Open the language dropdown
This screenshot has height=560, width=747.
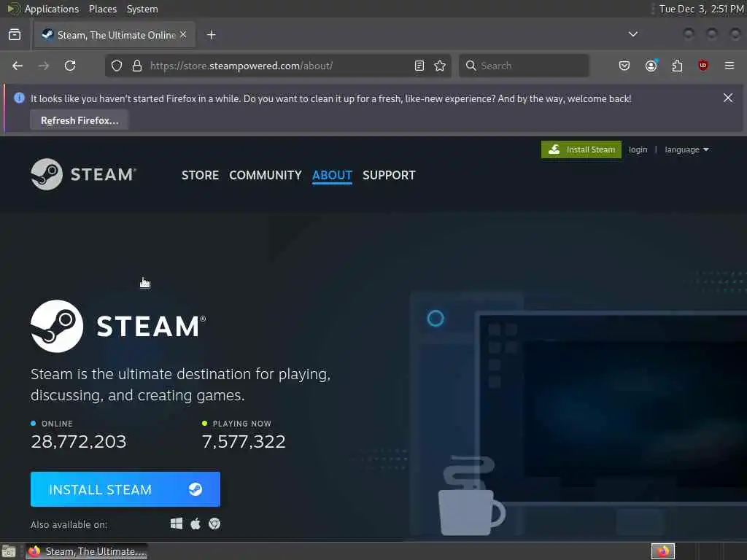click(686, 149)
